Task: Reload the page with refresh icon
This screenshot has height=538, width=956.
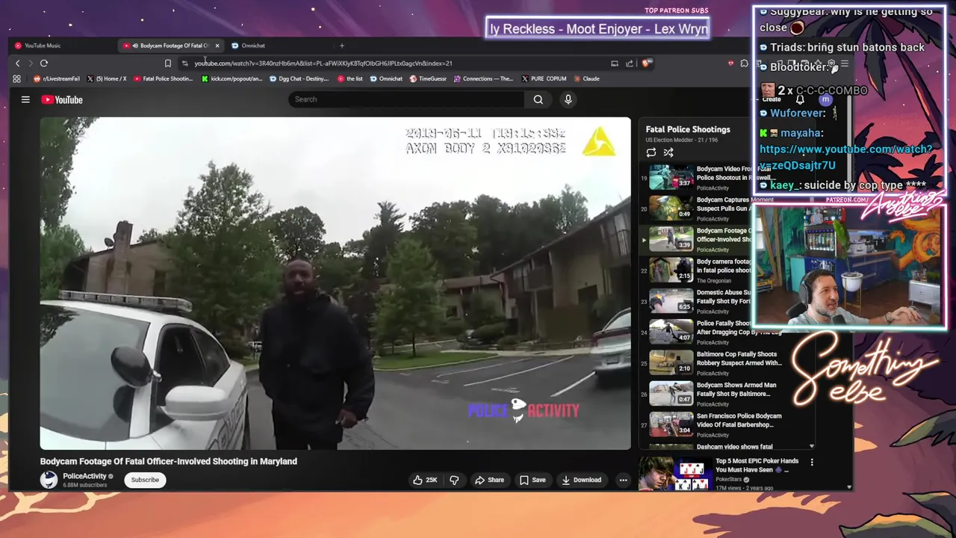Action: [x=44, y=64]
